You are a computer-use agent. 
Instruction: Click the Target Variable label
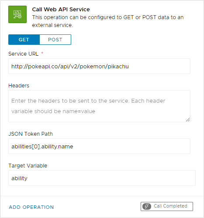point(28,166)
